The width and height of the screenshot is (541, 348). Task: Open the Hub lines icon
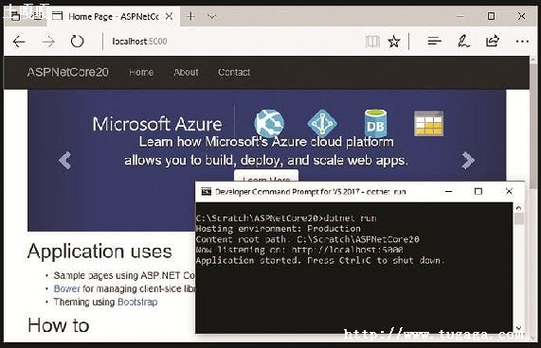[x=434, y=42]
